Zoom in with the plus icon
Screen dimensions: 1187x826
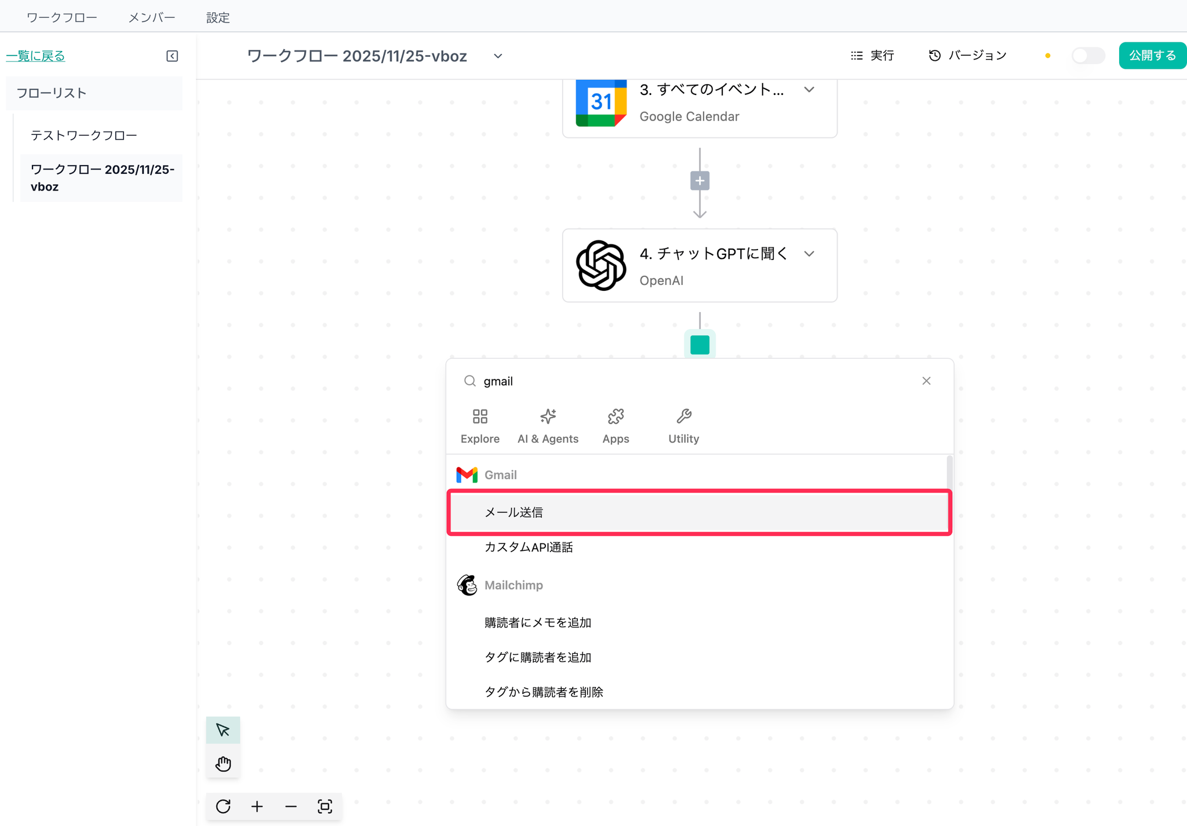pos(257,806)
